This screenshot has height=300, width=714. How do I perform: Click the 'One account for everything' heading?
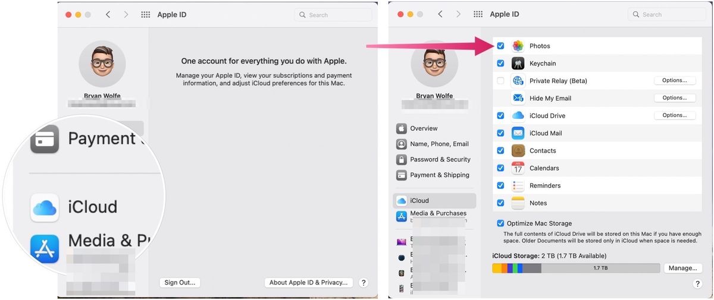pyautogui.click(x=264, y=61)
